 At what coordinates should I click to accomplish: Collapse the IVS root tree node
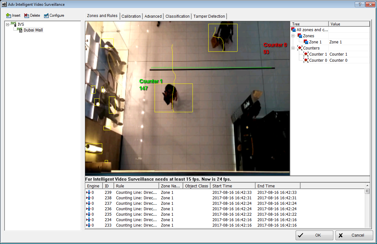click(7, 24)
